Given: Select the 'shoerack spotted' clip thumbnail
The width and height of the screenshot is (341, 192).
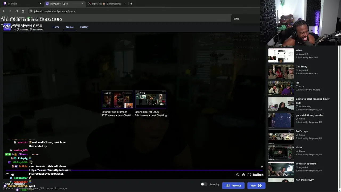Looking at the screenshot, I should (281, 169).
